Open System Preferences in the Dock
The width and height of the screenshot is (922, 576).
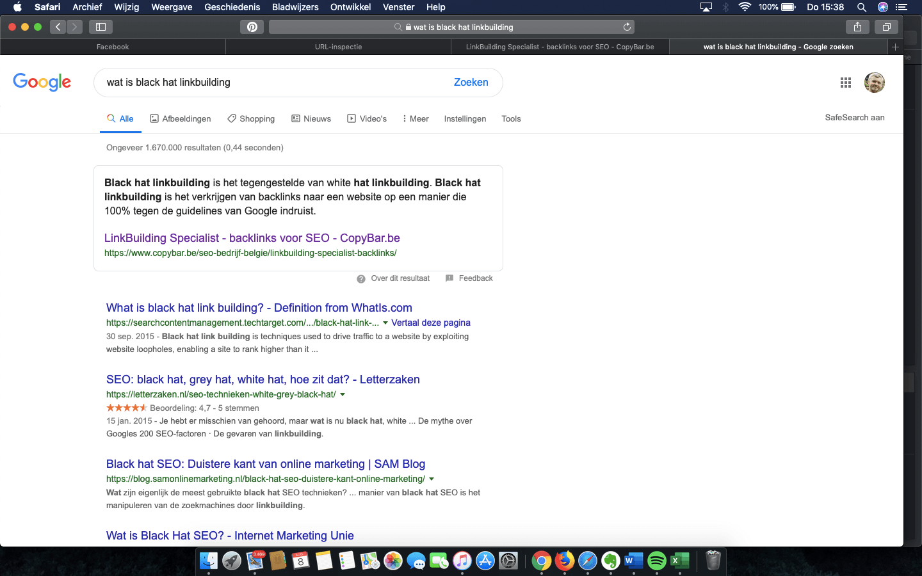(508, 561)
